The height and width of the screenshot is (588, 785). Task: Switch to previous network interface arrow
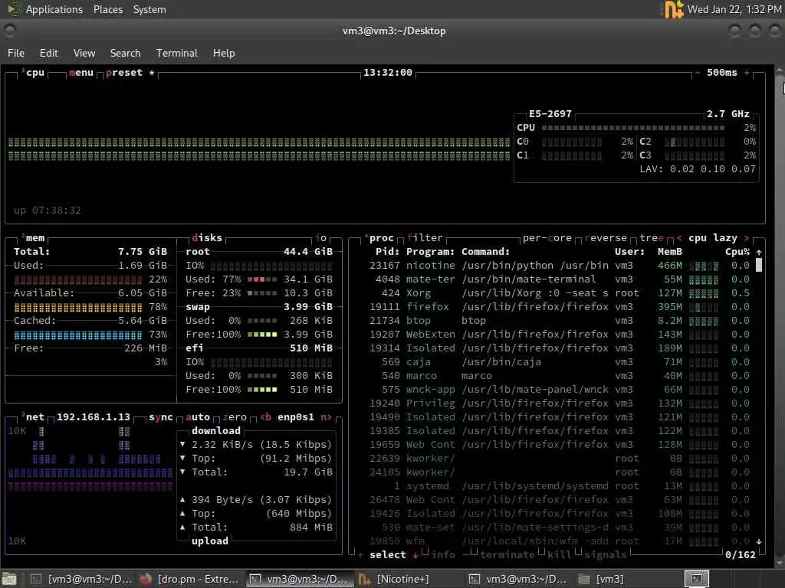(x=265, y=417)
